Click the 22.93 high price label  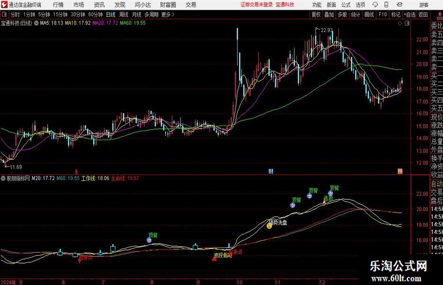tap(327, 30)
